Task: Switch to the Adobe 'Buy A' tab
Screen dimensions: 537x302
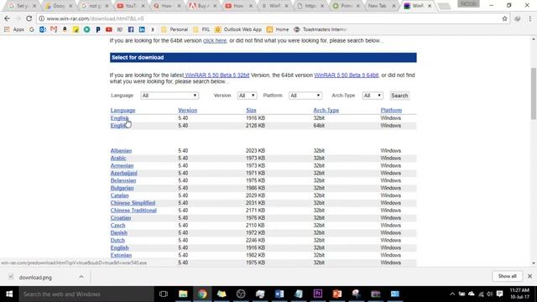Action: [203, 6]
